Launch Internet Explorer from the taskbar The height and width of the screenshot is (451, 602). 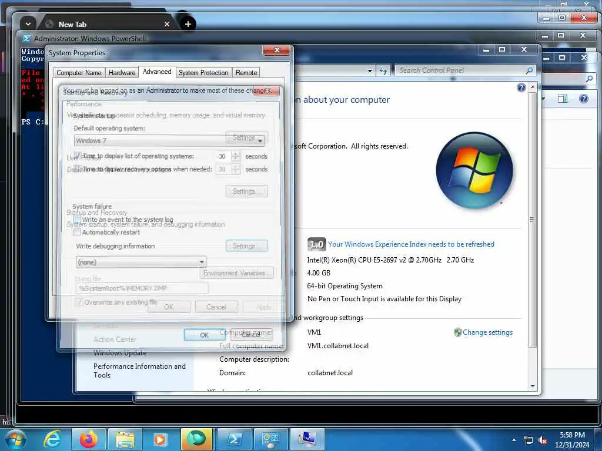(x=52, y=439)
